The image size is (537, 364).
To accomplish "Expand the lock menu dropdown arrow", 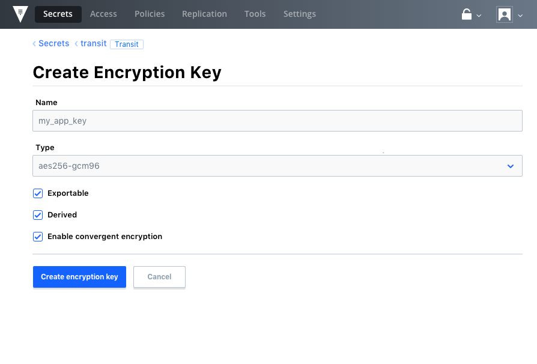I will tap(479, 16).
